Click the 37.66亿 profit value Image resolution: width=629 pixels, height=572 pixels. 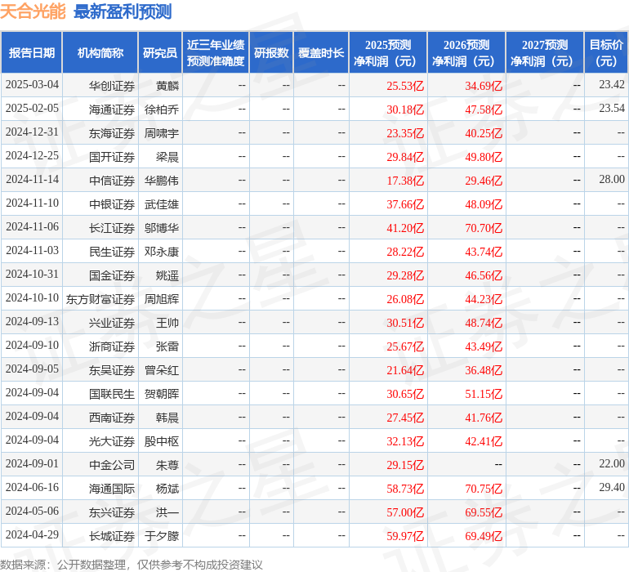pos(405,204)
